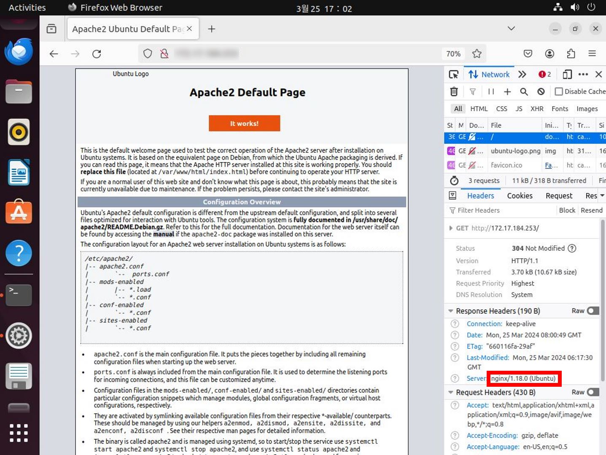Viewport: 606px width, 455px height.
Task: Start performance analysis stopwatch icon
Action: (x=454, y=180)
